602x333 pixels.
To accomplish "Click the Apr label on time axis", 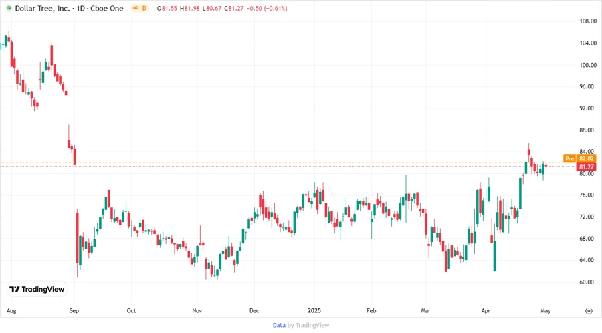I will 486,311.
